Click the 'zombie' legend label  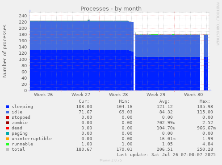(20, 123)
